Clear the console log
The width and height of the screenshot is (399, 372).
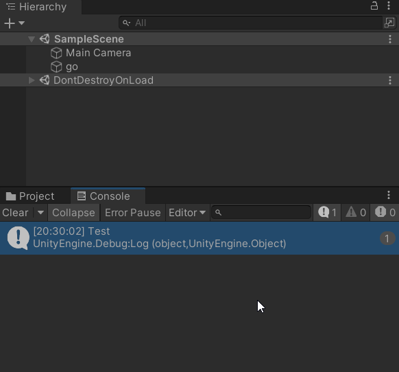coord(15,213)
